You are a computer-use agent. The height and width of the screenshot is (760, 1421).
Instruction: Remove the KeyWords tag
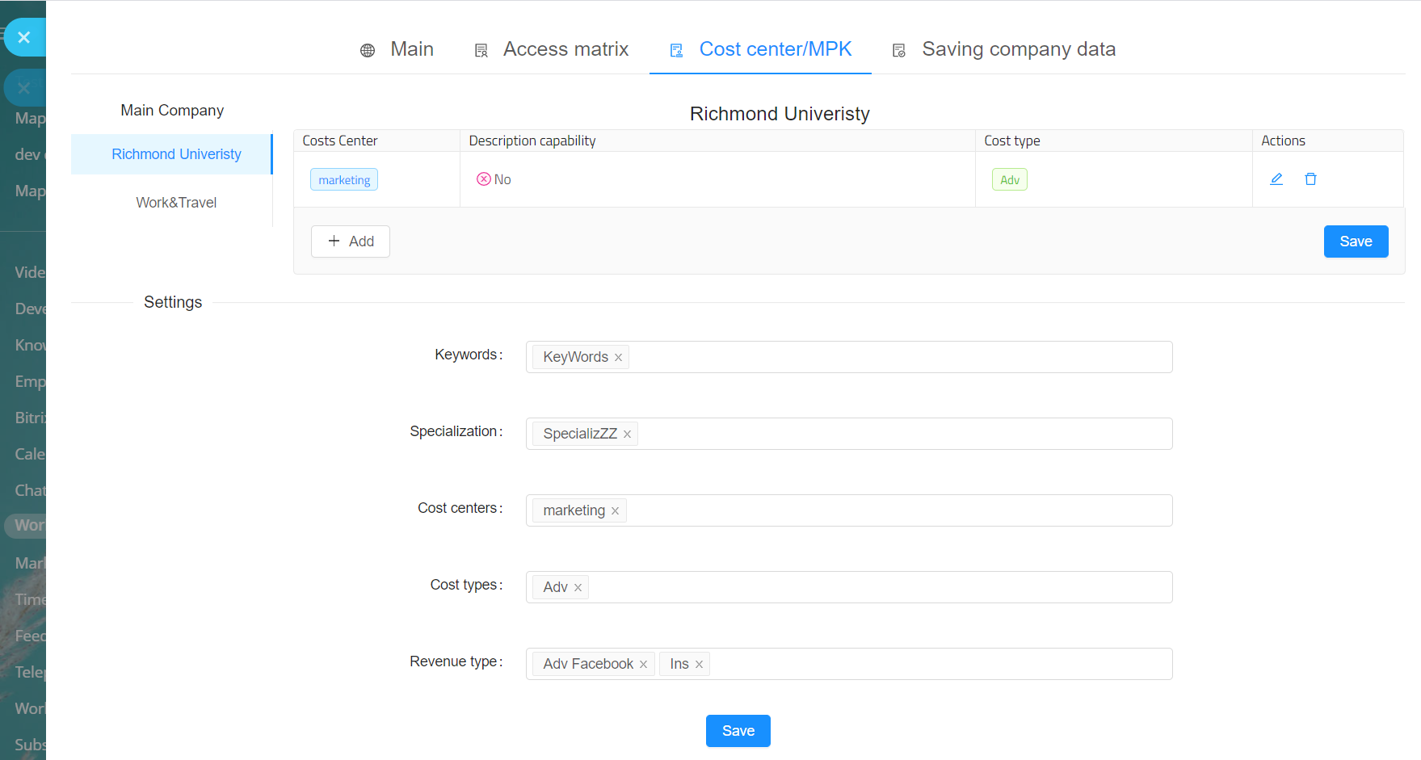coord(618,358)
